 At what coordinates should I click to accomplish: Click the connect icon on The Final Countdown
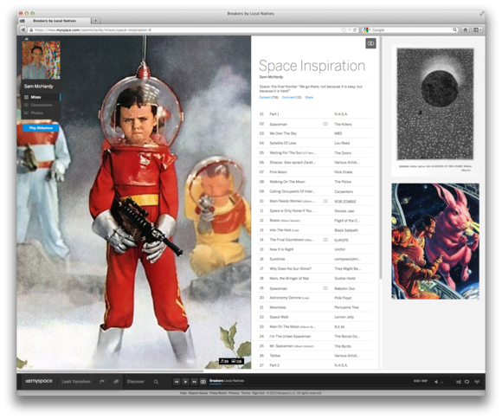(x=325, y=240)
